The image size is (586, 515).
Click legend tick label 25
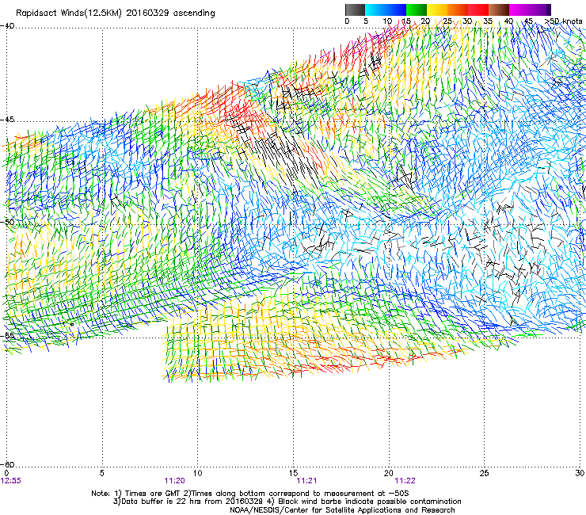[447, 21]
